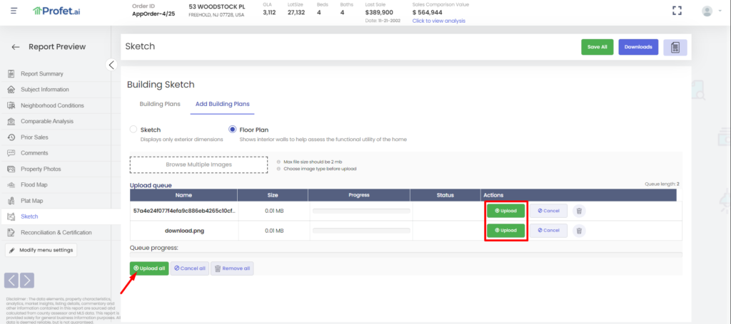731x324 pixels.
Task: Go to the next section arrow button
Action: click(x=26, y=280)
